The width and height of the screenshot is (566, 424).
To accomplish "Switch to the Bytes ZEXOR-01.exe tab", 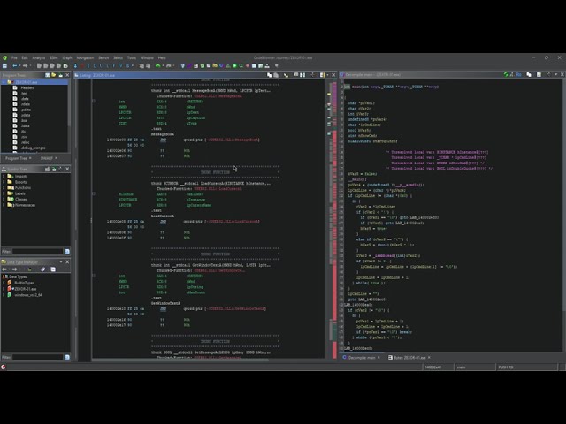I will [x=409, y=357].
